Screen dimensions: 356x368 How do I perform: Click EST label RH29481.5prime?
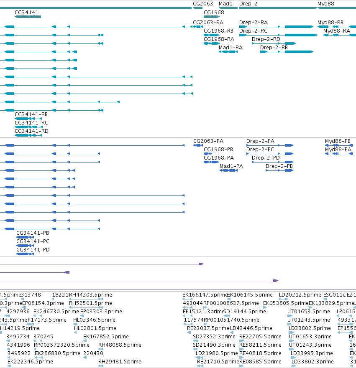click(x=120, y=362)
